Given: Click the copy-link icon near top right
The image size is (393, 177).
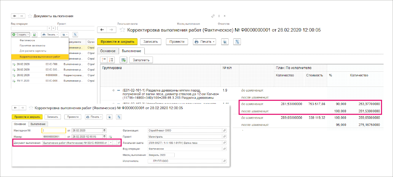Looking at the screenshot, I should [213, 16].
